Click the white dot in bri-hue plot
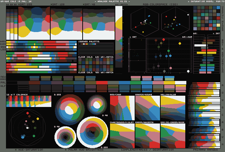The height and width of the screenshot is (152, 225). (x=188, y=71)
